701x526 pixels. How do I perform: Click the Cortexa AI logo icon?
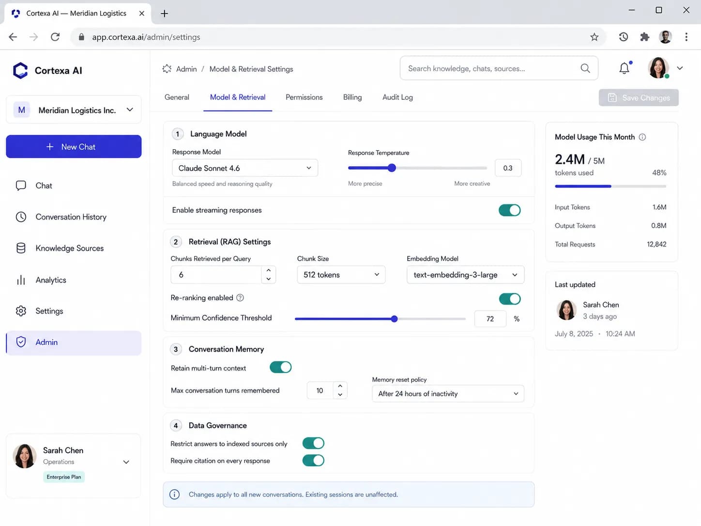pos(20,71)
